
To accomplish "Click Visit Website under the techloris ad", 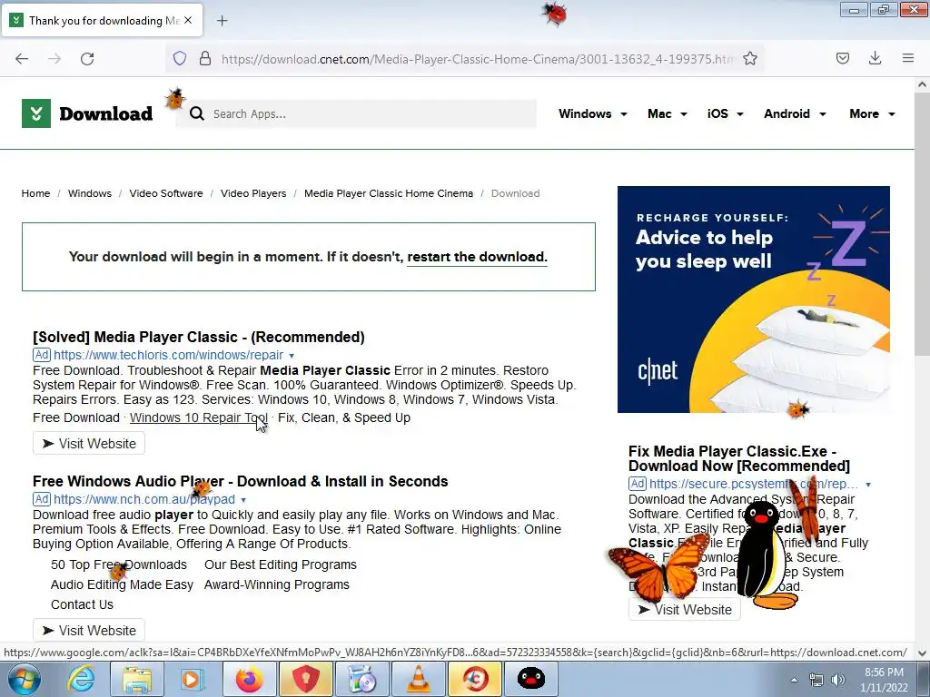I will coord(89,443).
